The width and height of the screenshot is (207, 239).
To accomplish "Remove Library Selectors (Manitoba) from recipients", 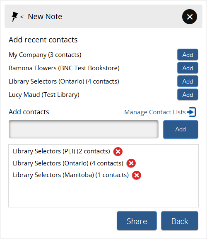I will (137, 175).
